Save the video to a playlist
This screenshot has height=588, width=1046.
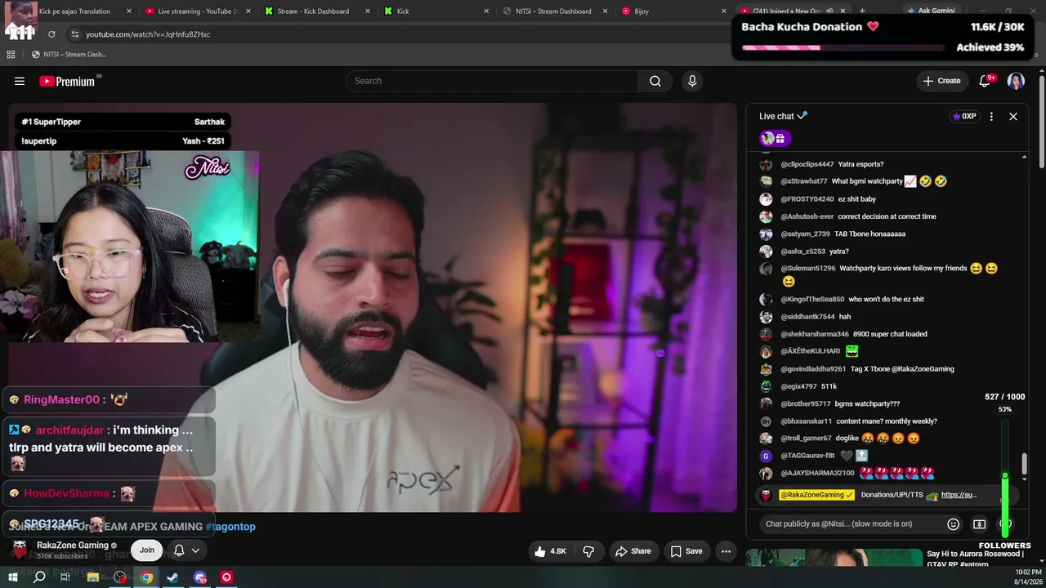click(686, 551)
